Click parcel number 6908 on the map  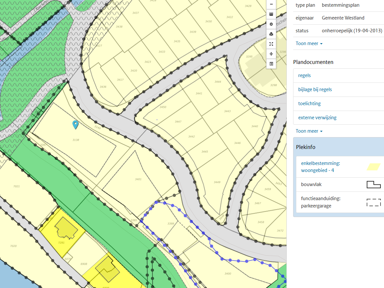tap(84, 264)
